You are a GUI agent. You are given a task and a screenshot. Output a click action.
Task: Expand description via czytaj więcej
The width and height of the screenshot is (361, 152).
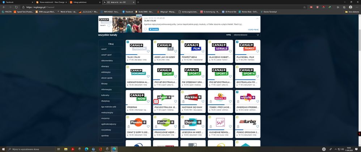pos(253,29)
